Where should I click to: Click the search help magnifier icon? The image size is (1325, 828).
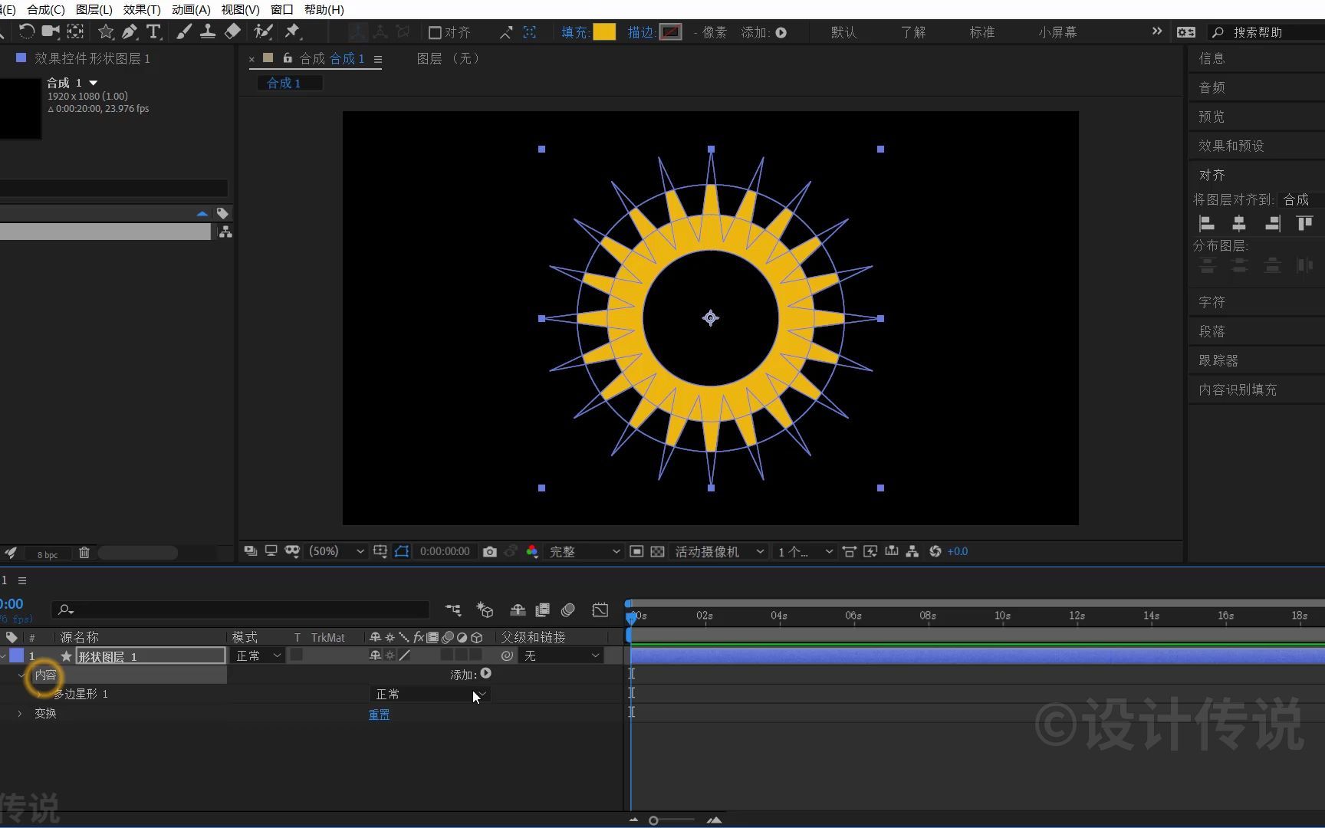click(x=1218, y=32)
